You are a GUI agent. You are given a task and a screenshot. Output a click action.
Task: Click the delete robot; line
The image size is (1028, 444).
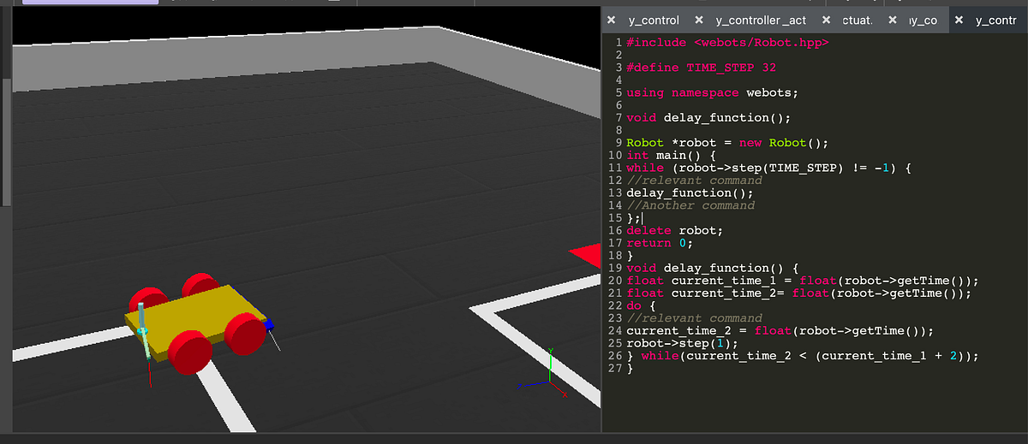(x=674, y=230)
